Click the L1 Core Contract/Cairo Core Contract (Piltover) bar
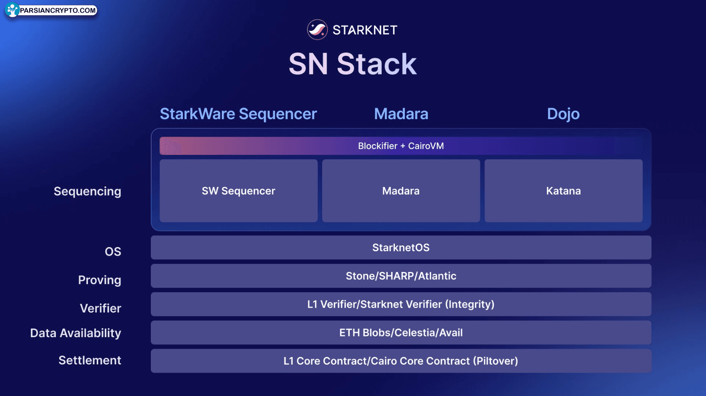Viewport: 706px width, 396px height. tap(401, 361)
